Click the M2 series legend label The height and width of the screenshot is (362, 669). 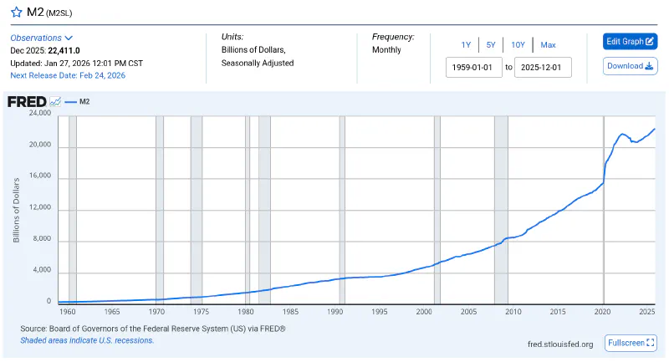pos(84,102)
